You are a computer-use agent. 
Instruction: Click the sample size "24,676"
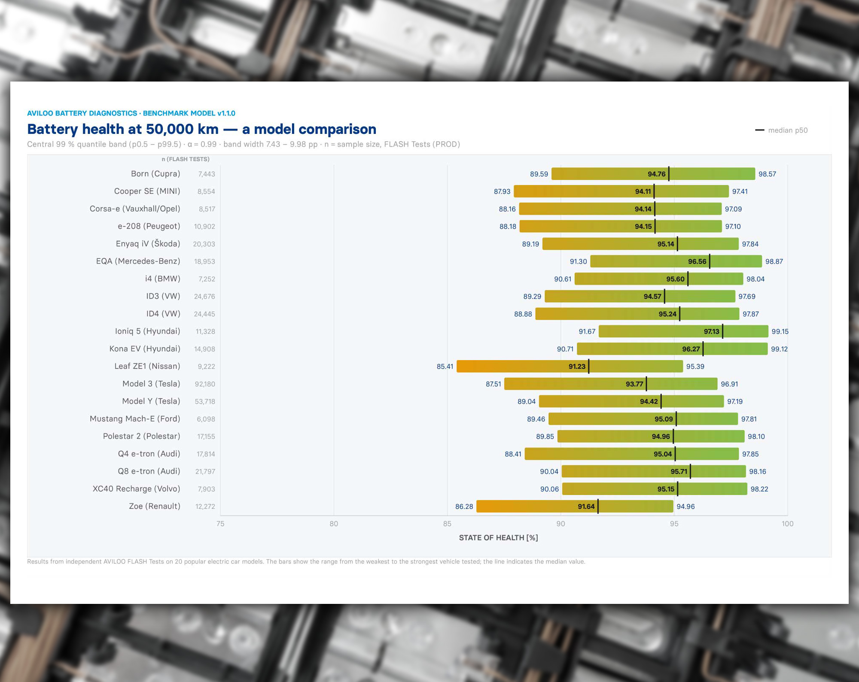(x=204, y=297)
